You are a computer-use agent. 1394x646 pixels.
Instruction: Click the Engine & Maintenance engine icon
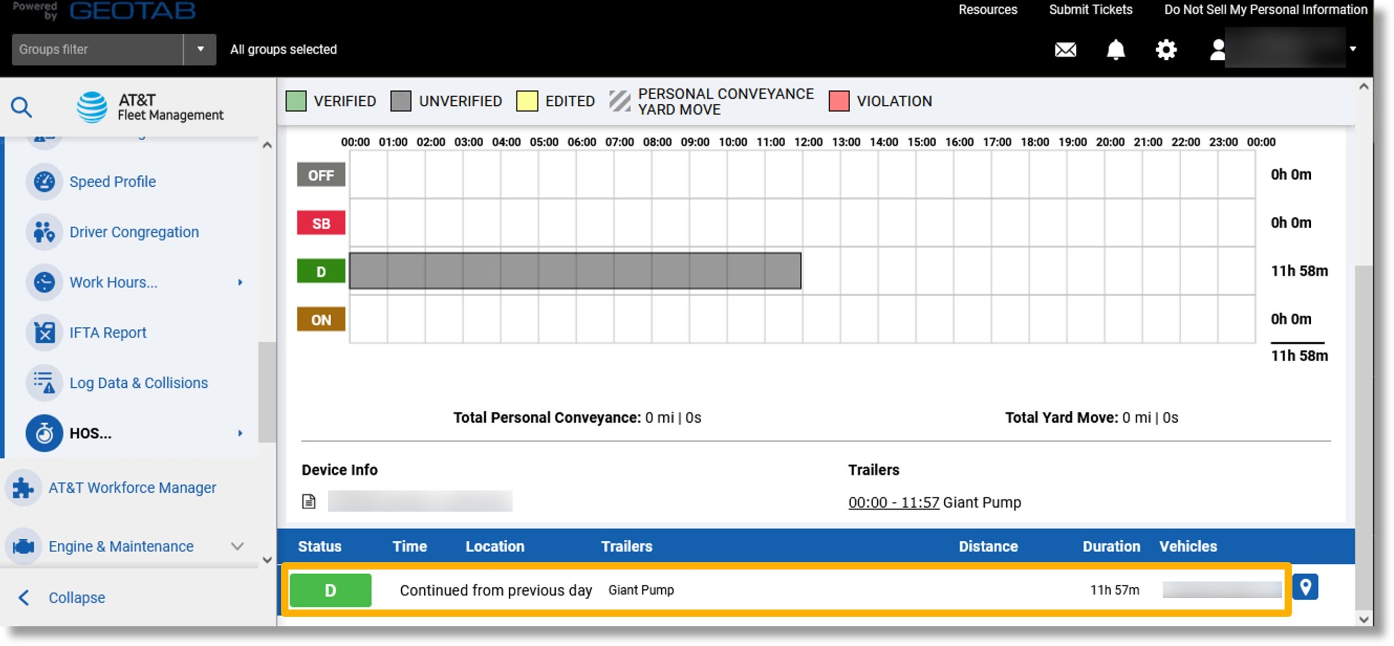[x=23, y=546]
